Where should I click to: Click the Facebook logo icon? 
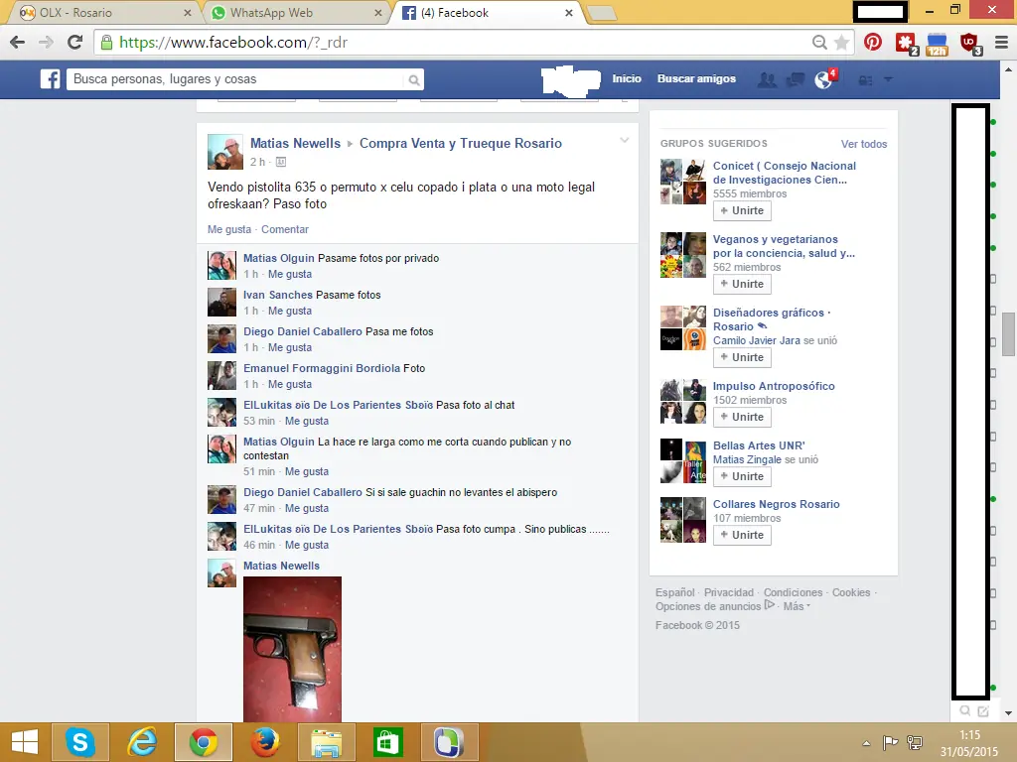pos(50,79)
